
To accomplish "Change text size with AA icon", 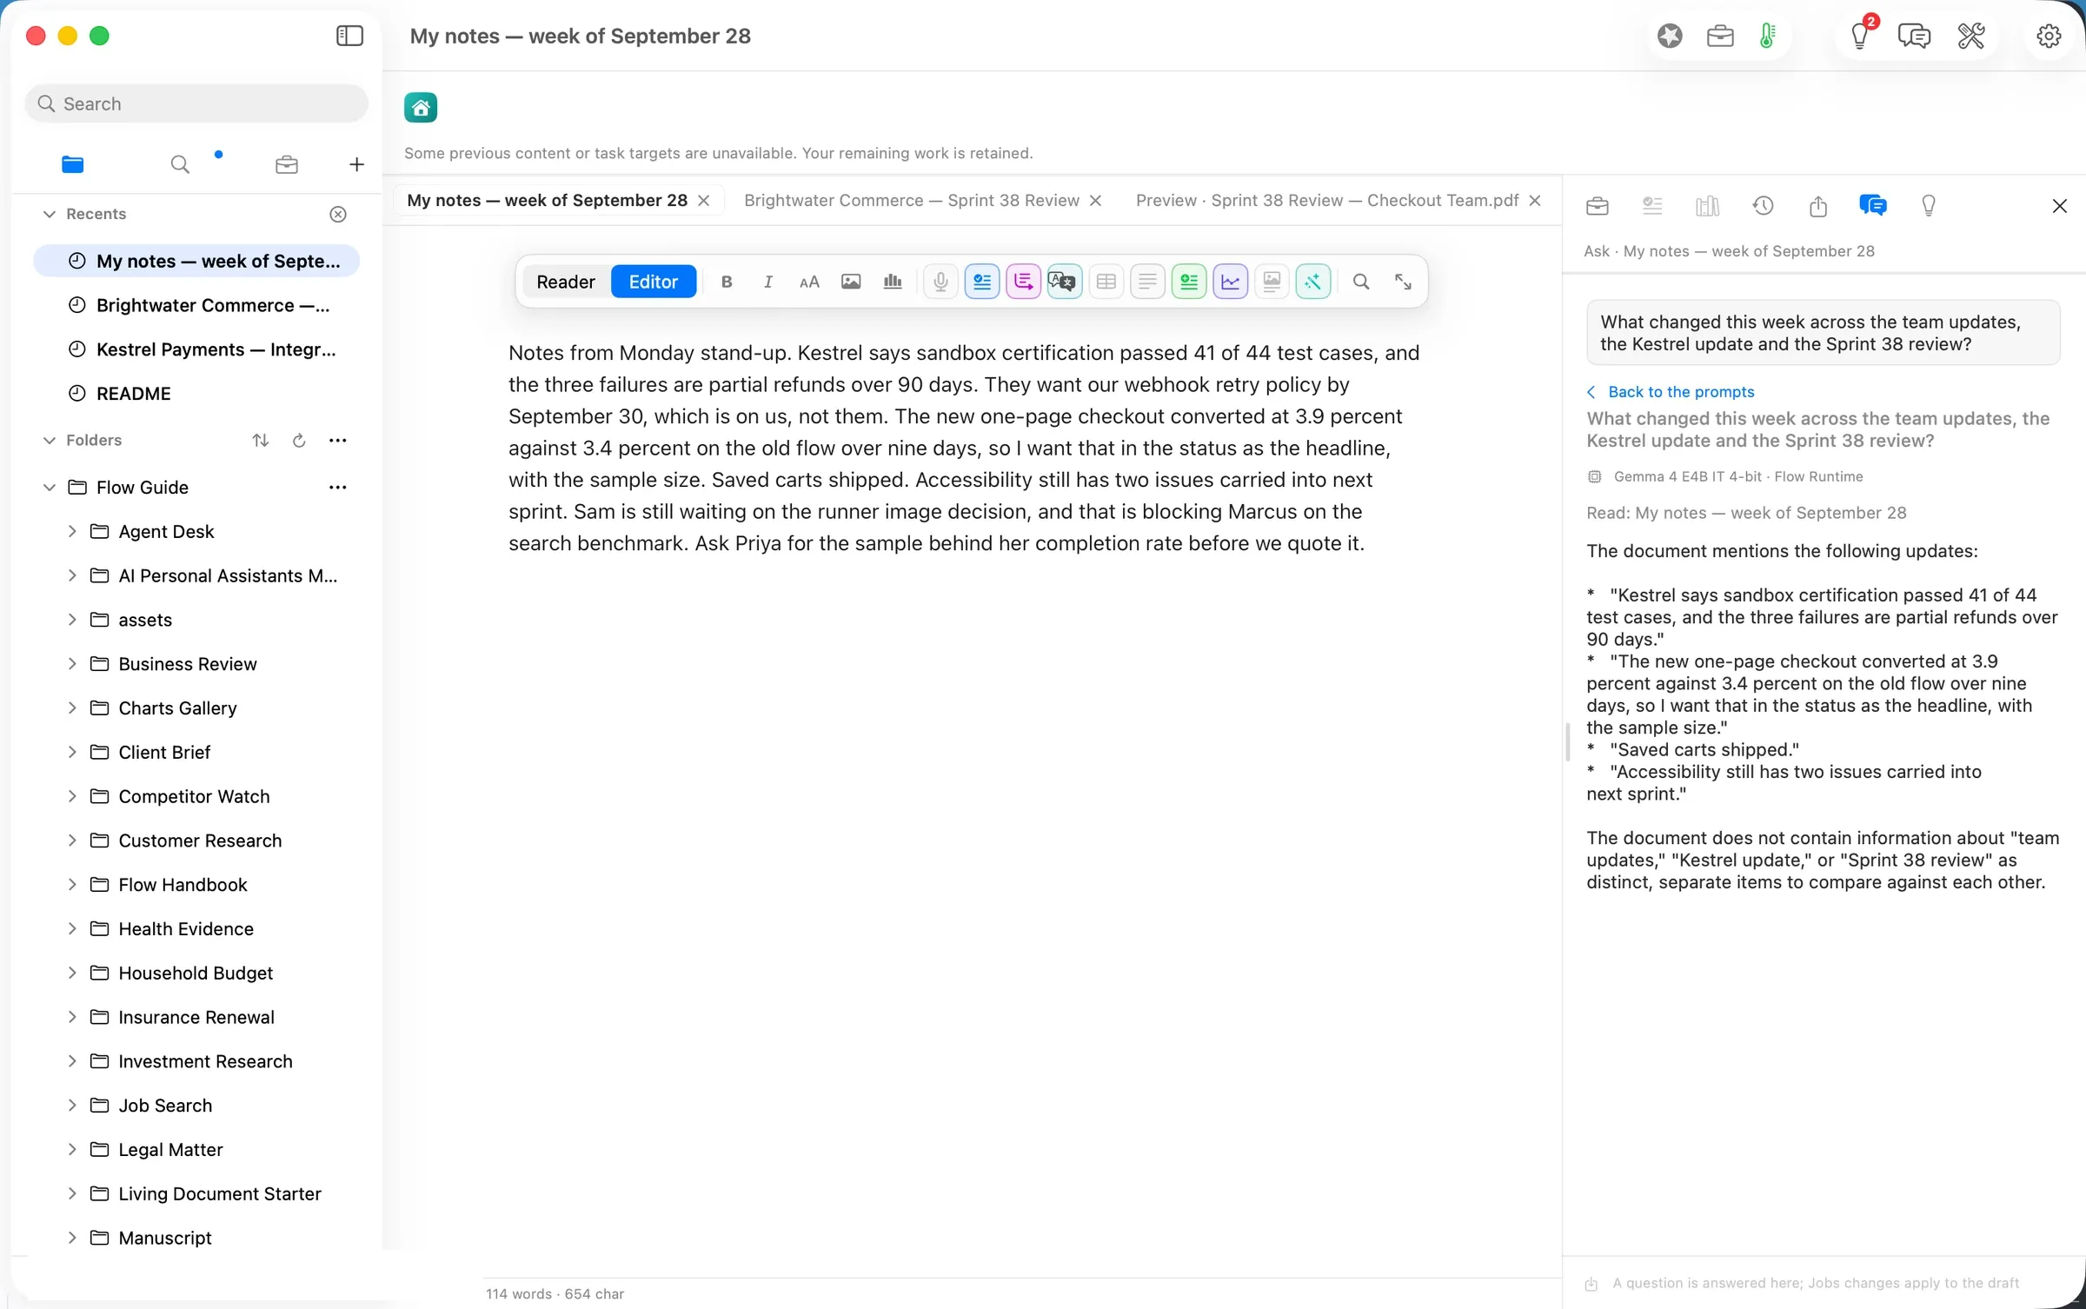I will (x=809, y=282).
